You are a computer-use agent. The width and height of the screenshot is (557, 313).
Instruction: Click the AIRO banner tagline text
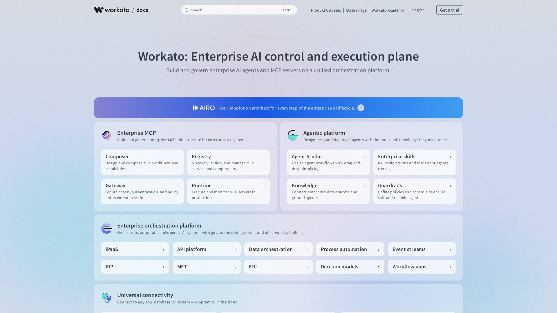[287, 108]
